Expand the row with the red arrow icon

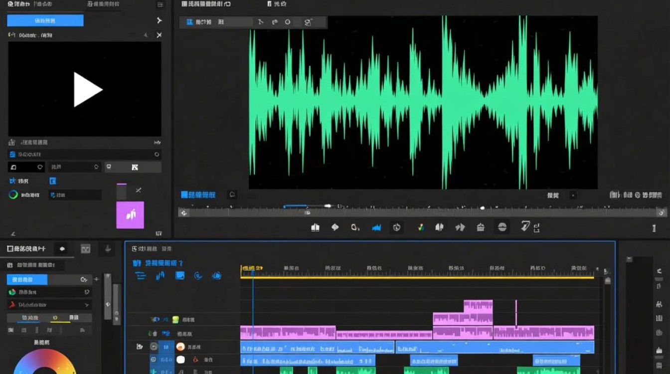[49, 305]
